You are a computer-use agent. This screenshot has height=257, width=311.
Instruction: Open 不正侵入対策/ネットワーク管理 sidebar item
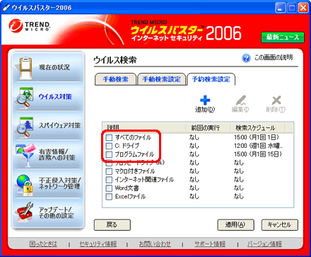pos(48,184)
